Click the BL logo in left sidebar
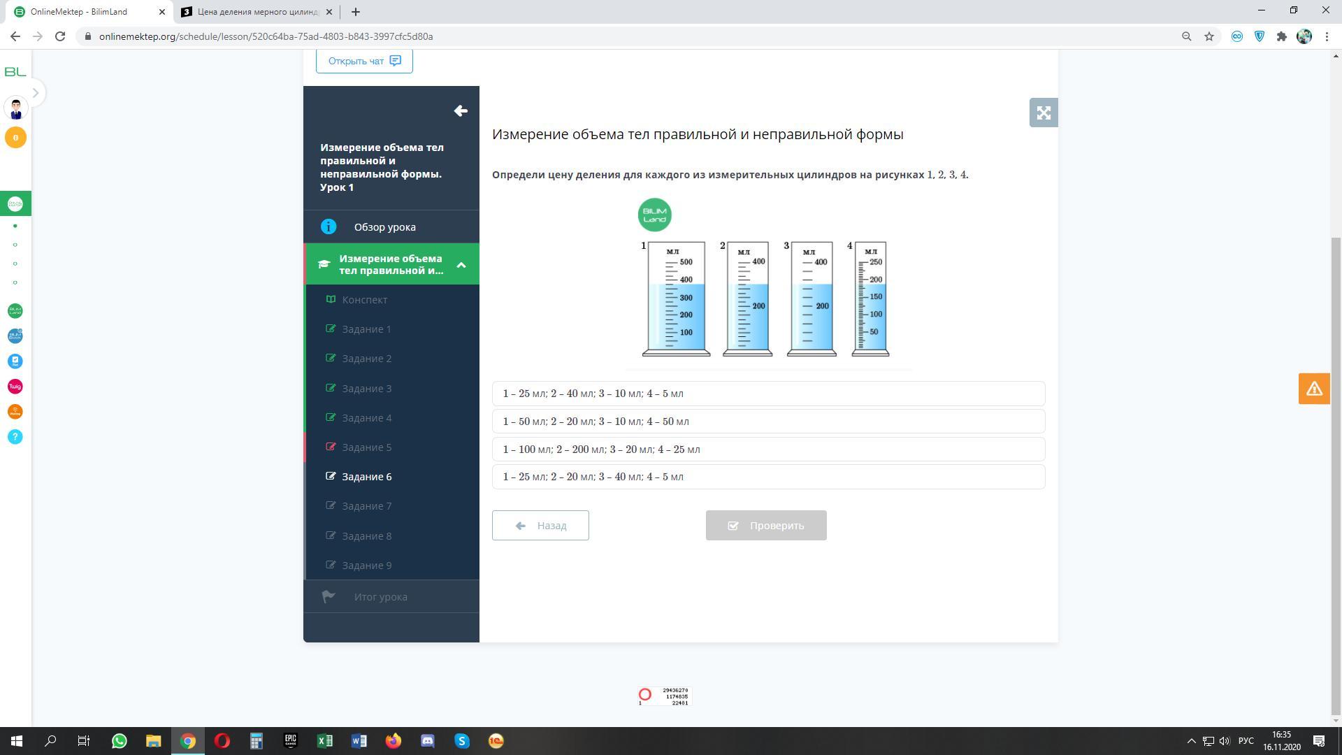The height and width of the screenshot is (755, 1342). click(x=15, y=72)
